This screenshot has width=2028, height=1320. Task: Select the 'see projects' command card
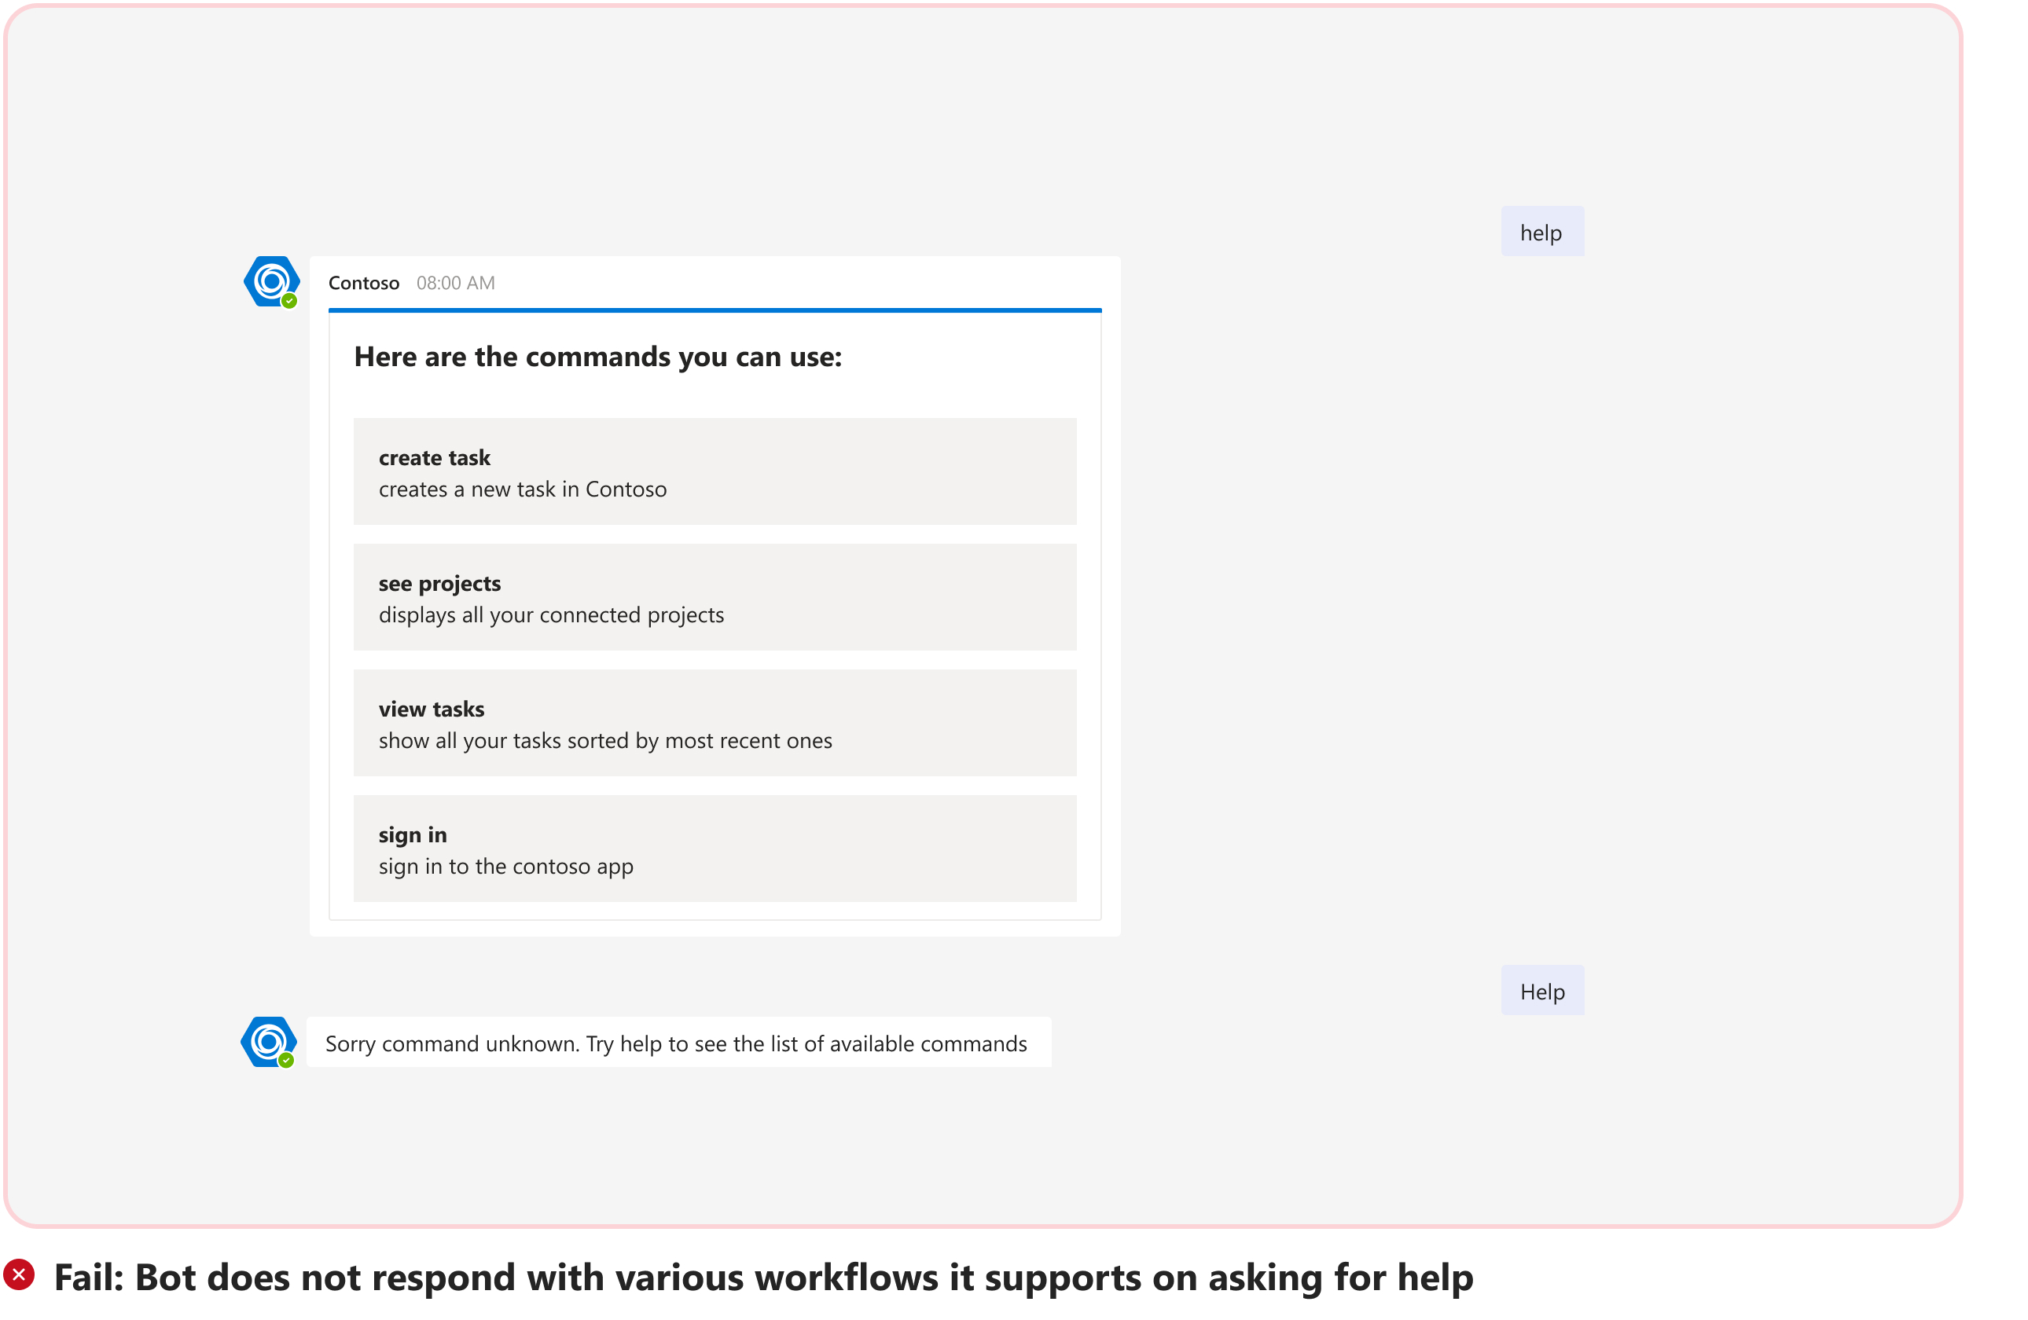pyautogui.click(x=715, y=598)
